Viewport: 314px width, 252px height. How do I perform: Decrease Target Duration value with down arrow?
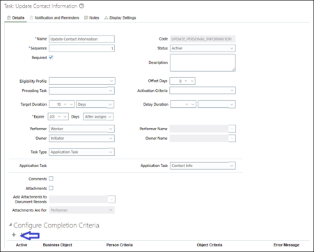(71, 104)
